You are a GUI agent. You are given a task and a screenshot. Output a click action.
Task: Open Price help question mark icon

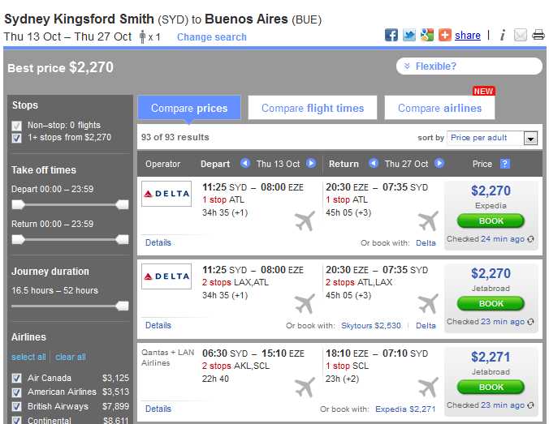click(505, 164)
